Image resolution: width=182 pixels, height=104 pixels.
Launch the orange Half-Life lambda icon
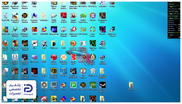pyautogui.click(x=93, y=99)
